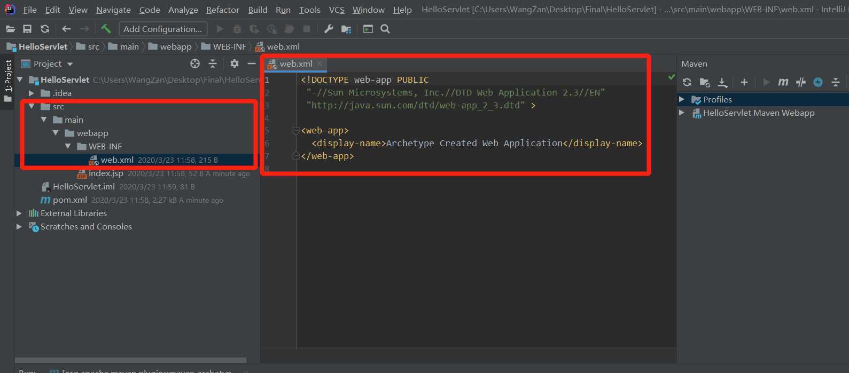The width and height of the screenshot is (849, 373).
Task: Close the web.xml editor tab
Action: pos(320,64)
